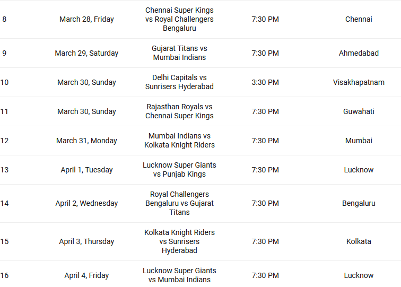Screen dimensions: 401x287
Task: Click the April 1, Tuesday date
Action: click(86, 170)
